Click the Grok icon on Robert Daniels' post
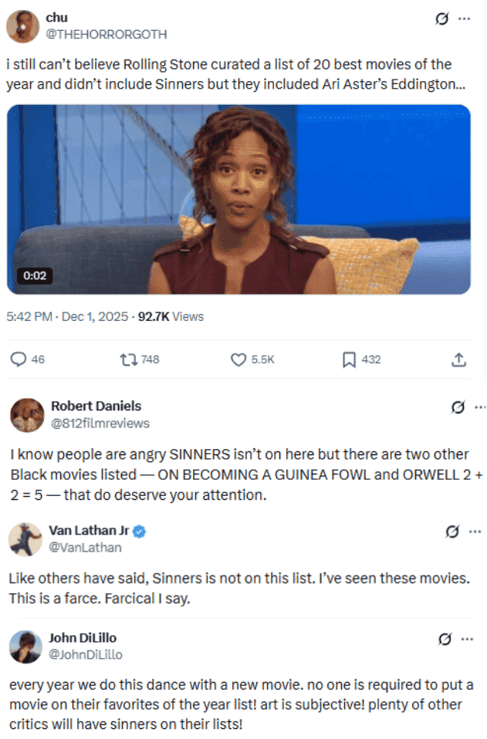This screenshot has height=739, width=487. tap(458, 407)
